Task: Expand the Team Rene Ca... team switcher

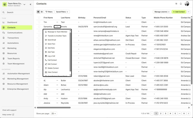Action: tap(24, 4)
